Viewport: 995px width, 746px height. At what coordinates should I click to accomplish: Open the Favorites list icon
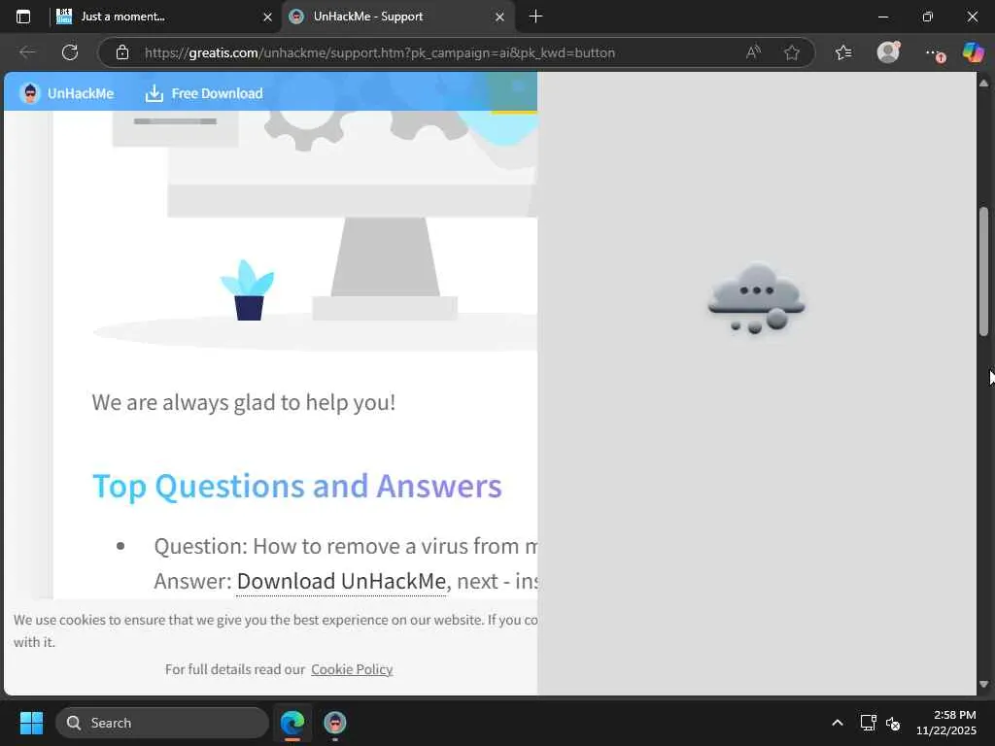coord(843,52)
